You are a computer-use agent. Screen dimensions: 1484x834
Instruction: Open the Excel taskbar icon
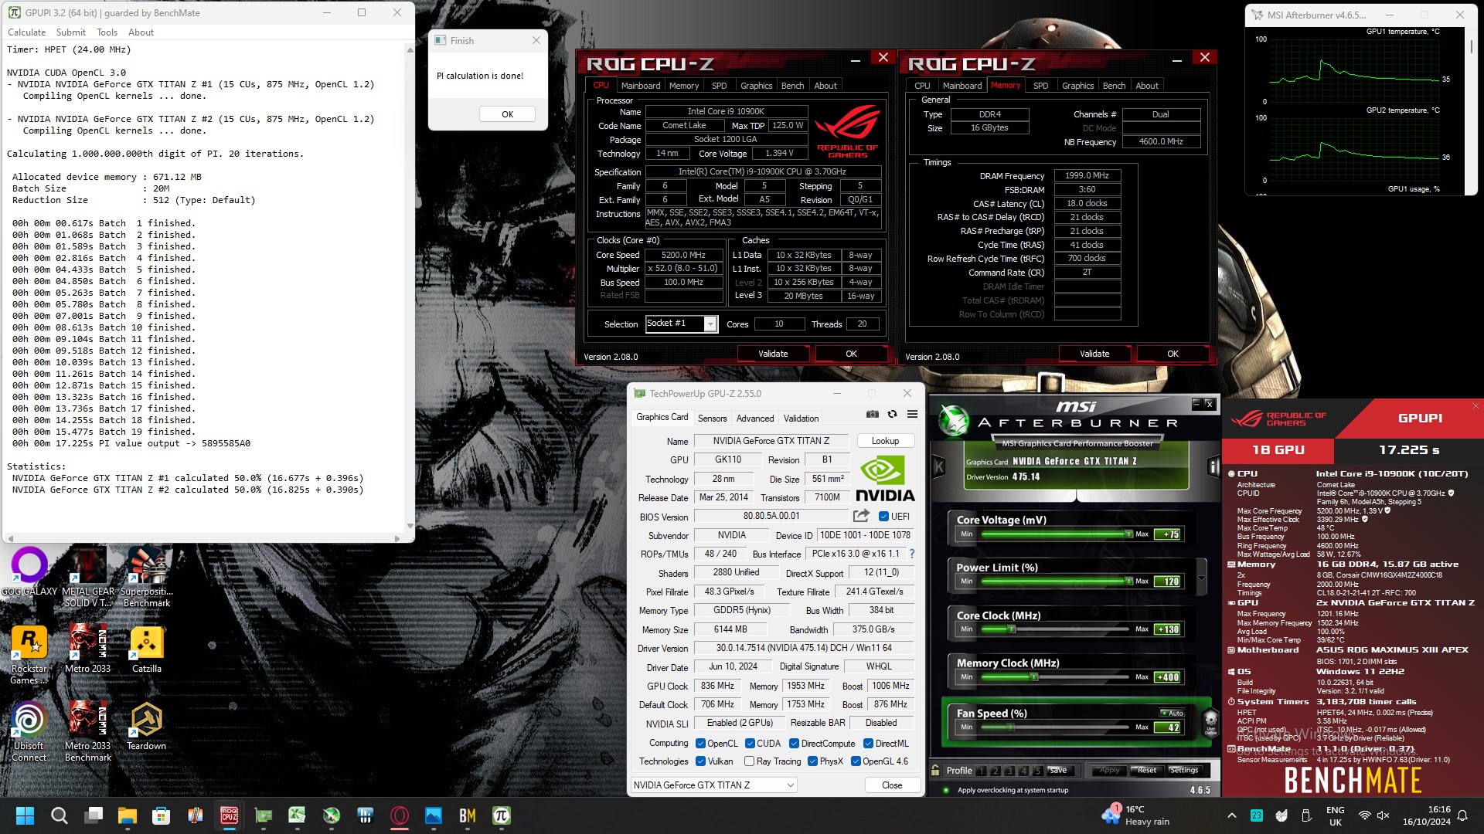click(x=297, y=815)
